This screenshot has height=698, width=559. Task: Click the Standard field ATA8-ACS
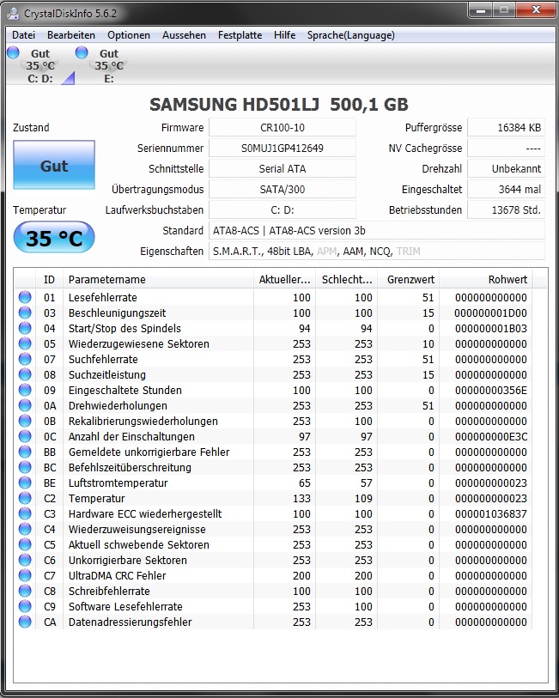376,231
